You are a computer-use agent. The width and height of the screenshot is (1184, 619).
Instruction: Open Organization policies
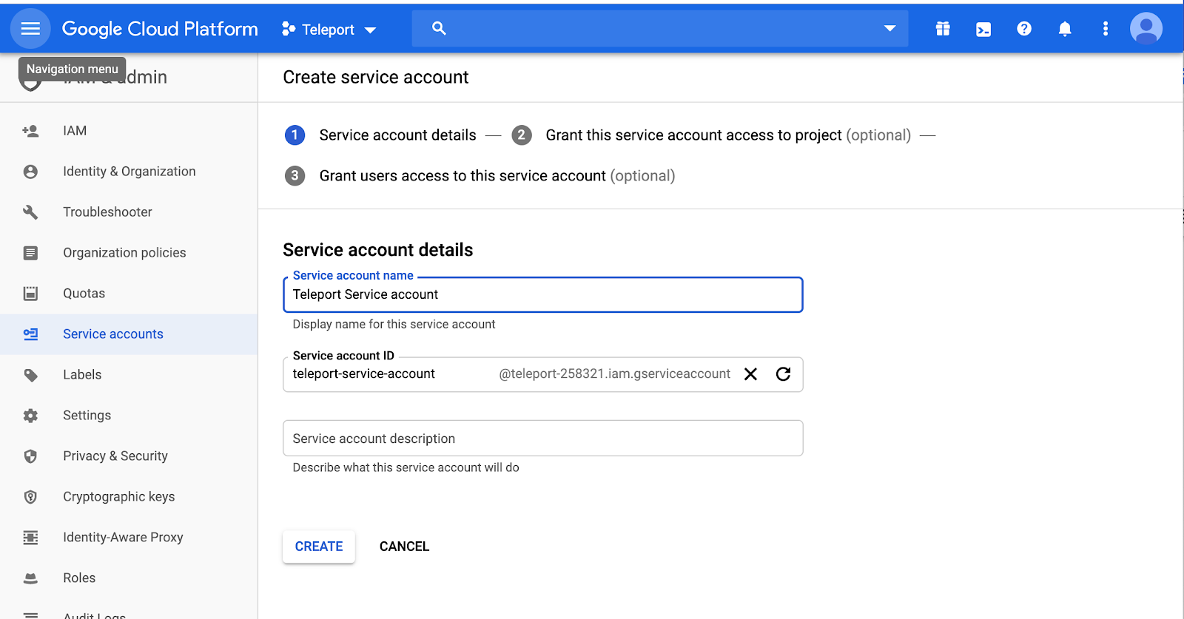[x=124, y=253]
